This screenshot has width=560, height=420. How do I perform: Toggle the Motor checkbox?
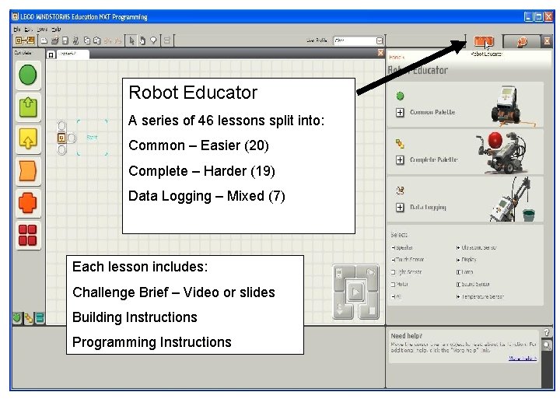[394, 285]
